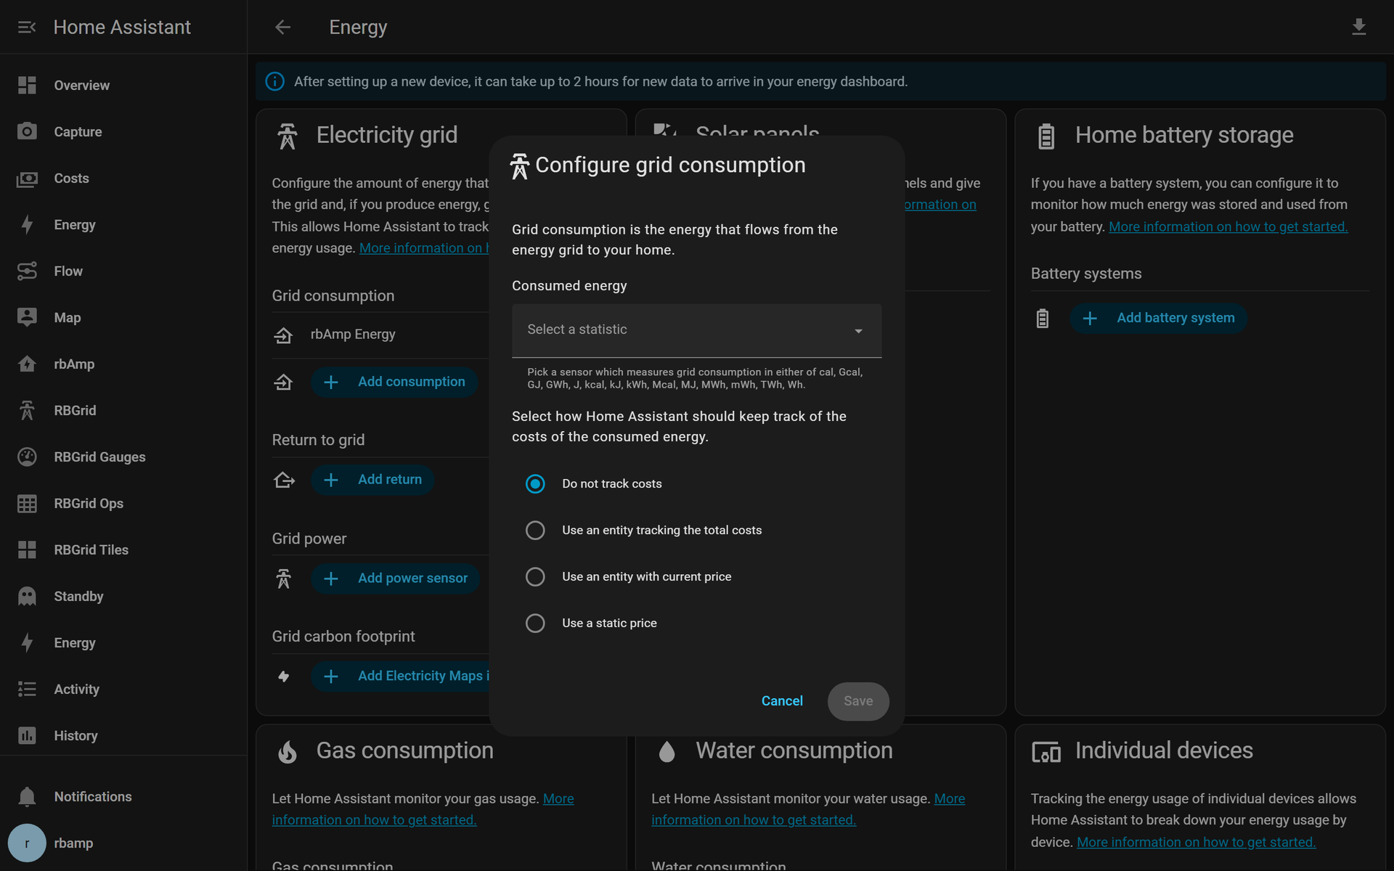Click the Capture camera icon
Viewport: 1394px width, 871px height.
pyautogui.click(x=27, y=131)
